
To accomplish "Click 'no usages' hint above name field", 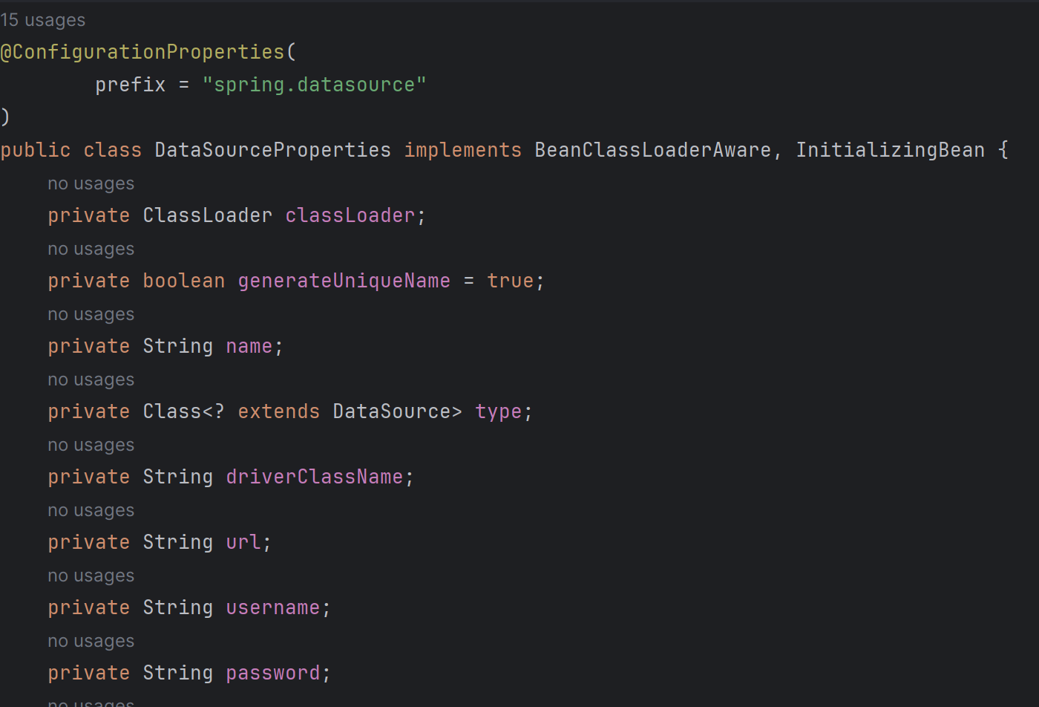I will coord(91,314).
